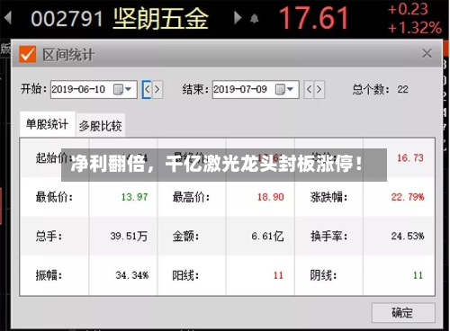The width and height of the screenshot is (450, 331).
Task: Step end date forward
Action: pyautogui.click(x=319, y=89)
